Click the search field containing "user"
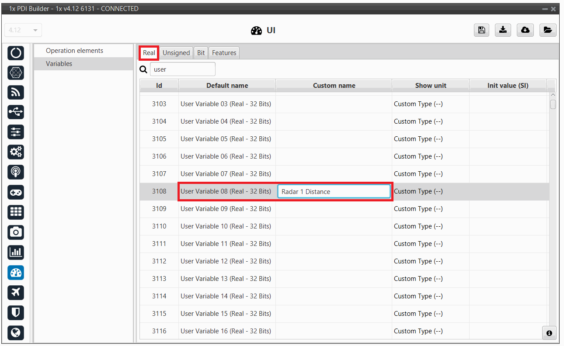The width and height of the screenshot is (564, 346). [x=182, y=69]
